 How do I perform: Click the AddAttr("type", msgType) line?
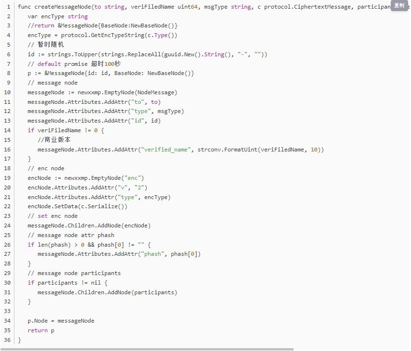[x=106, y=111]
